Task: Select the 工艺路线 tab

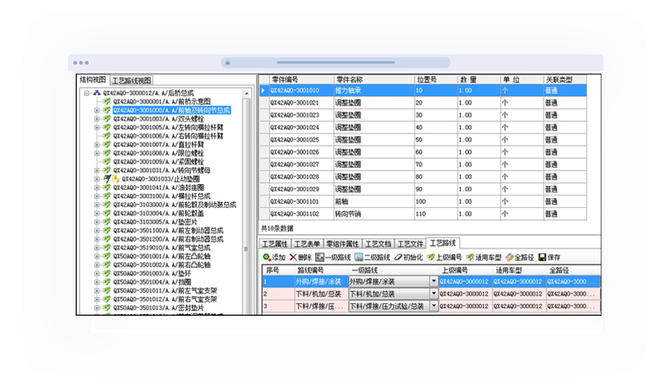Action: tap(443, 243)
